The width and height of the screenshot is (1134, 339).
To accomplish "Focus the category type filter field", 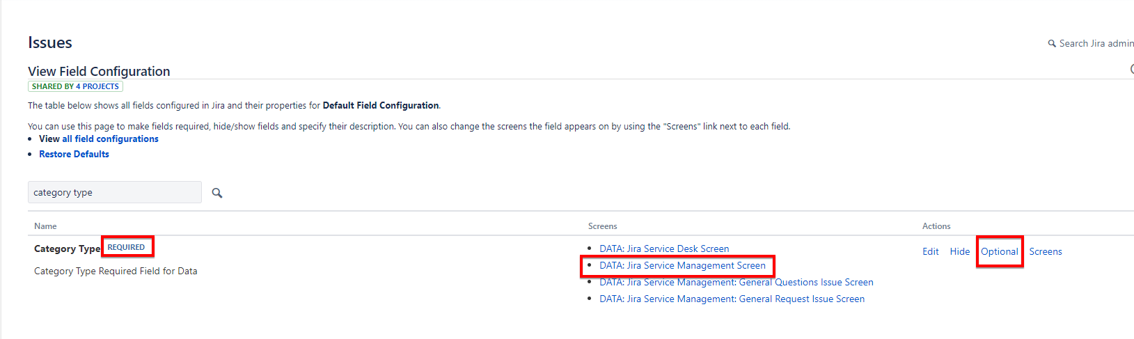I will click(x=115, y=192).
